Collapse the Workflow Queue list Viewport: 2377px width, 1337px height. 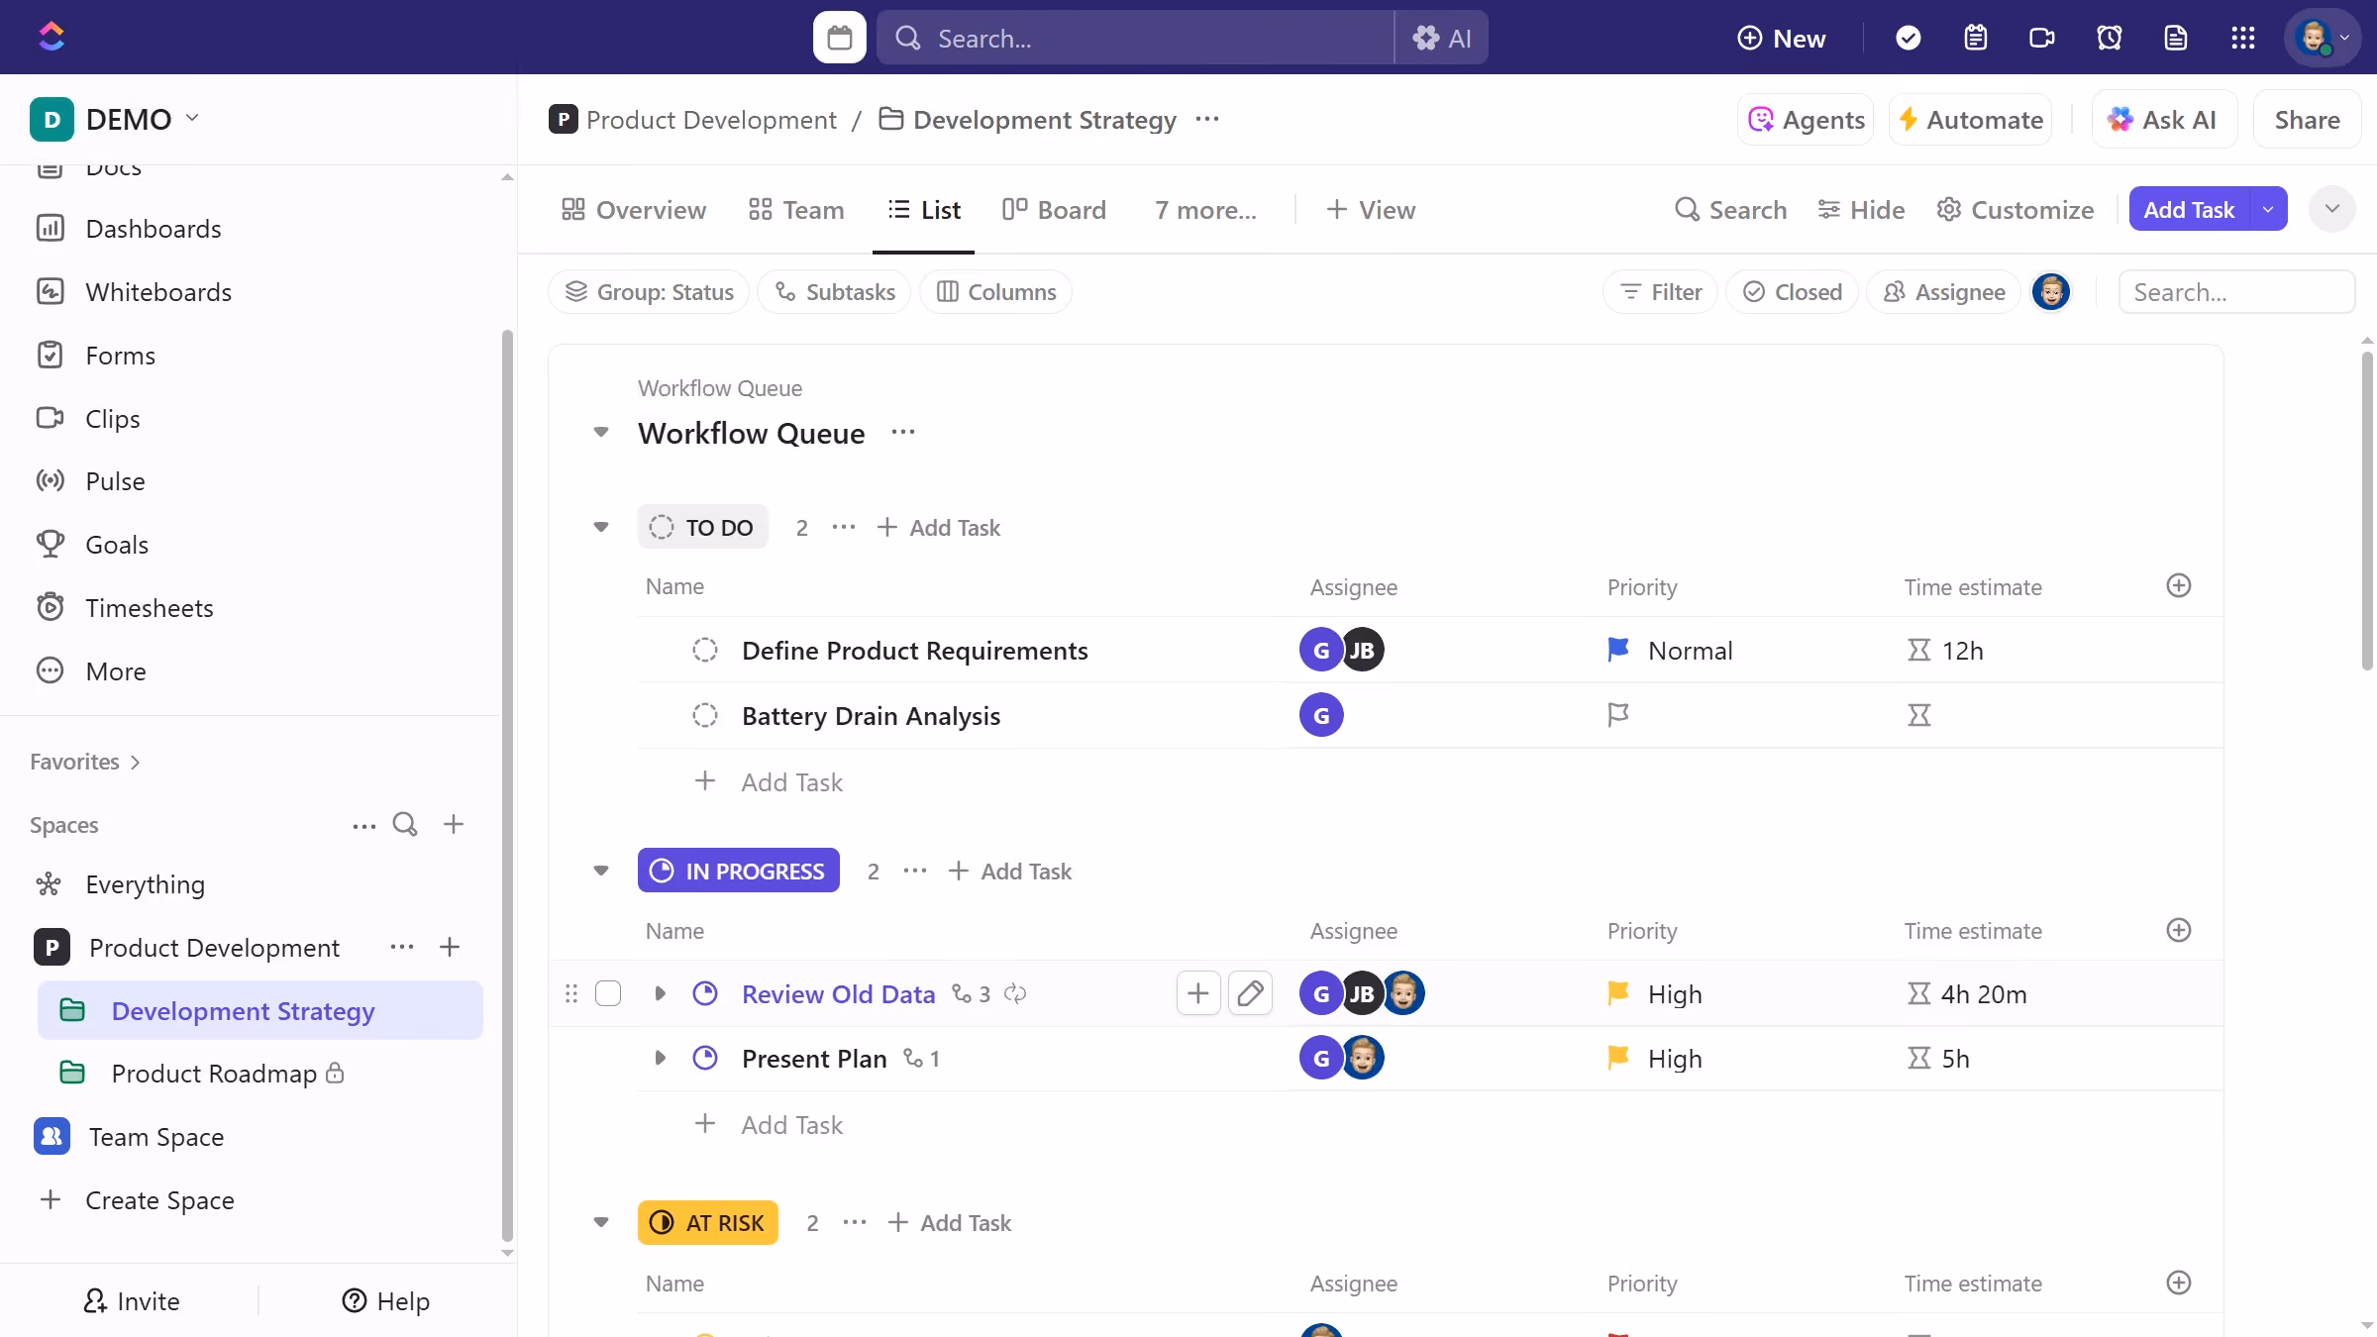click(600, 433)
